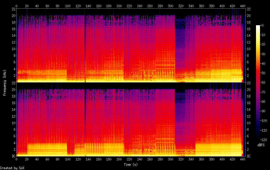
Task: Click the 100 tick on the top time axis
Action: (68, 6)
